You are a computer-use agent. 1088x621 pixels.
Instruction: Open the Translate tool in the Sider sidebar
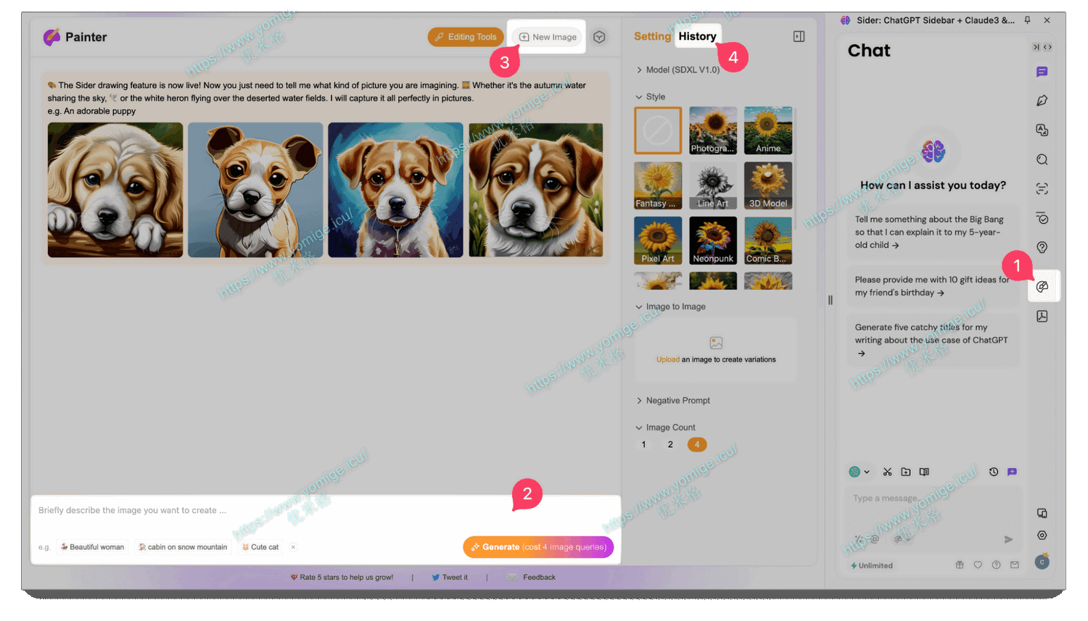point(1042,130)
